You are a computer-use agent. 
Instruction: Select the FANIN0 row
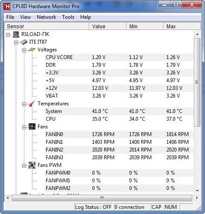(119, 134)
